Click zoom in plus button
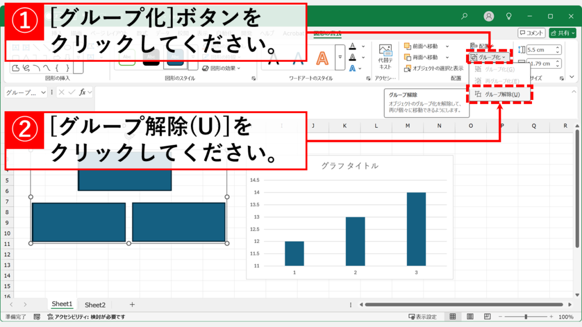Viewport: 582px width, 327px height. tap(551, 317)
